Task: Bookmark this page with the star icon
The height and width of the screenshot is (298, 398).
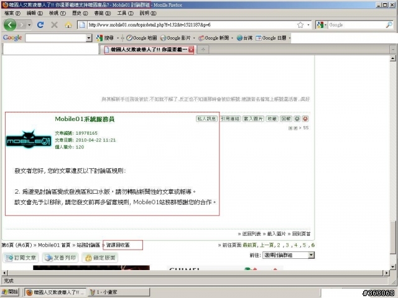Action: tap(300, 25)
